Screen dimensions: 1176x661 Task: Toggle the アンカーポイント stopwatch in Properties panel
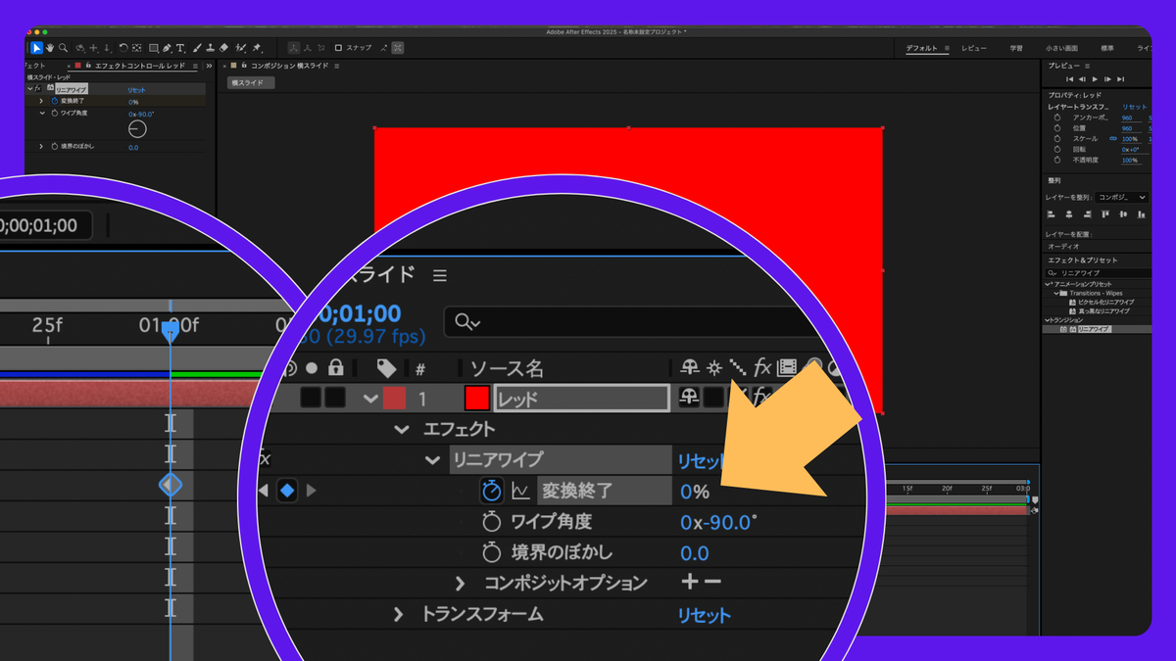click(x=1056, y=118)
